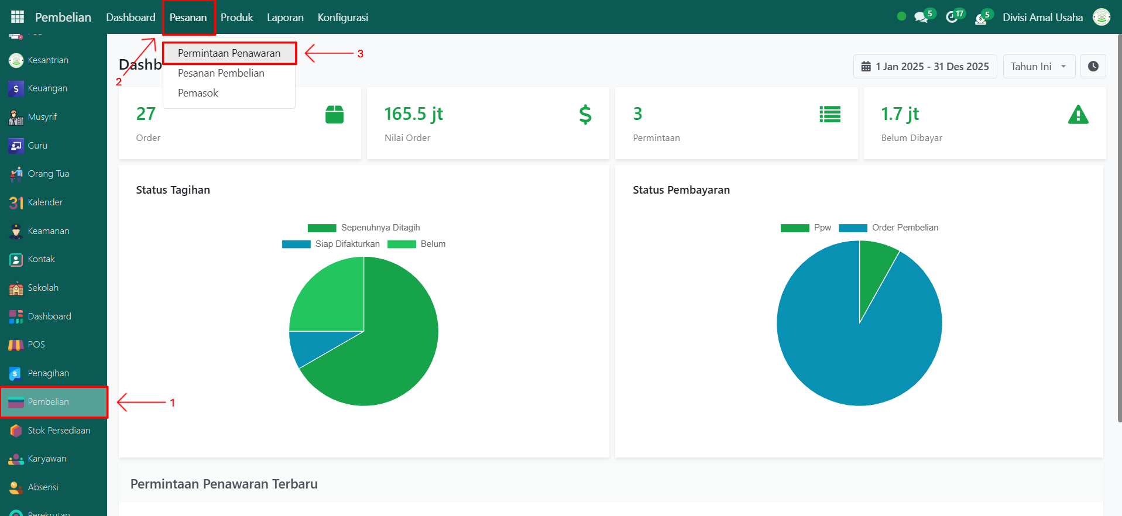
Task: Open the Konfigurasi menu dropdown
Action: 342,18
